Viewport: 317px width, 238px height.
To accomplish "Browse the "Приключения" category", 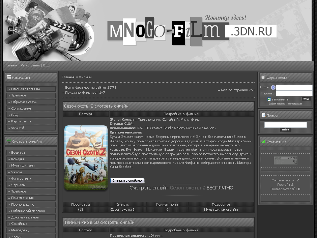I will pyautogui.click(x=31, y=198).
